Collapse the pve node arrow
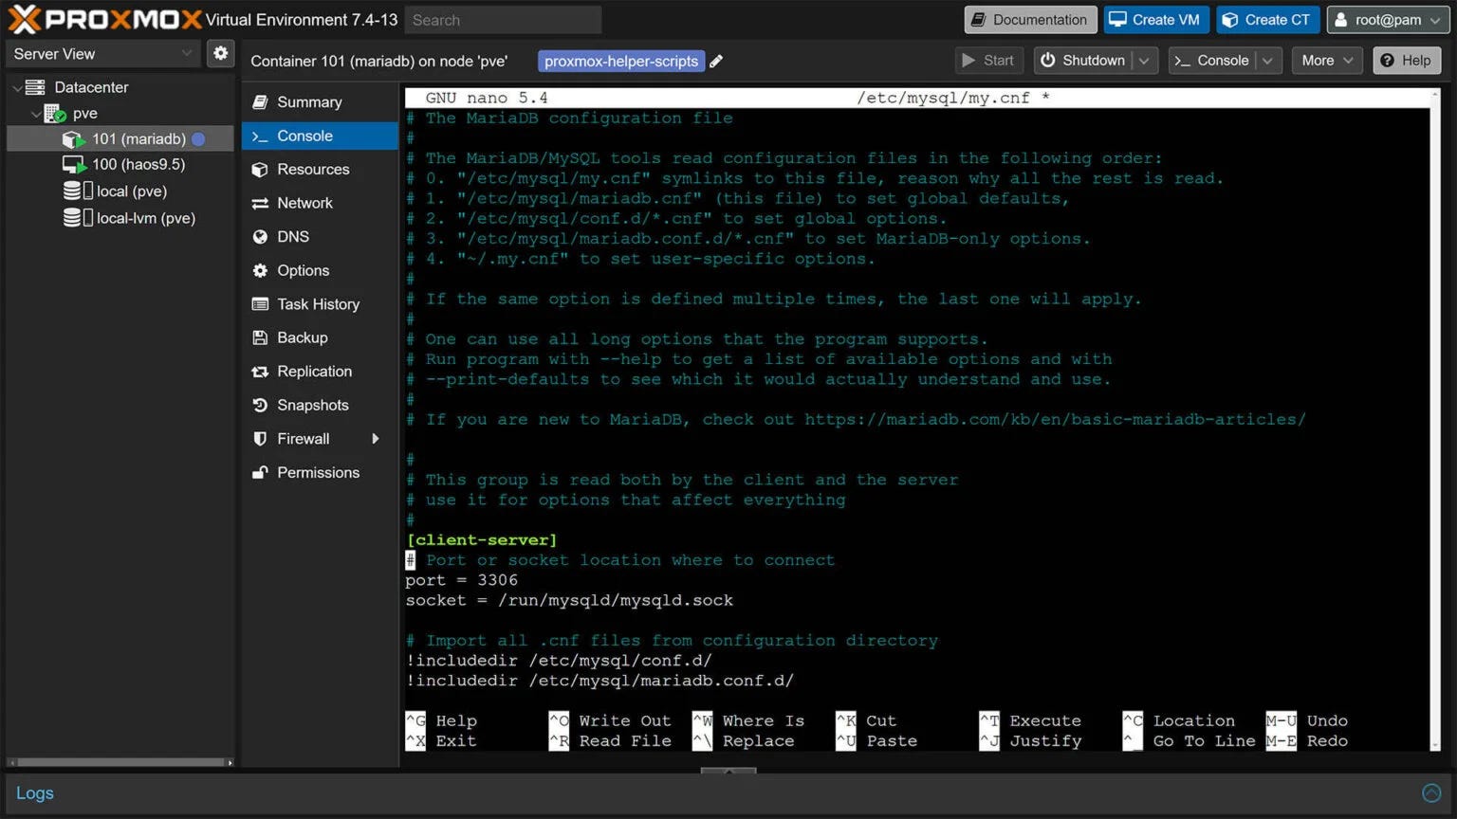1457x819 pixels. click(x=36, y=114)
